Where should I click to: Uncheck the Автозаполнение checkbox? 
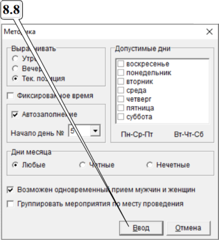coord(15,115)
